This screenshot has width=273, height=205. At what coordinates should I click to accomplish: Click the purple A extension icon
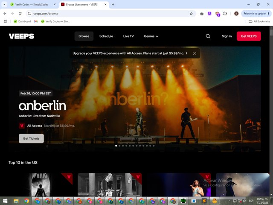pyautogui.click(x=209, y=14)
